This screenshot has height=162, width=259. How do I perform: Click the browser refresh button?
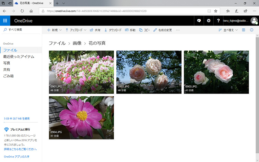tap(22, 11)
